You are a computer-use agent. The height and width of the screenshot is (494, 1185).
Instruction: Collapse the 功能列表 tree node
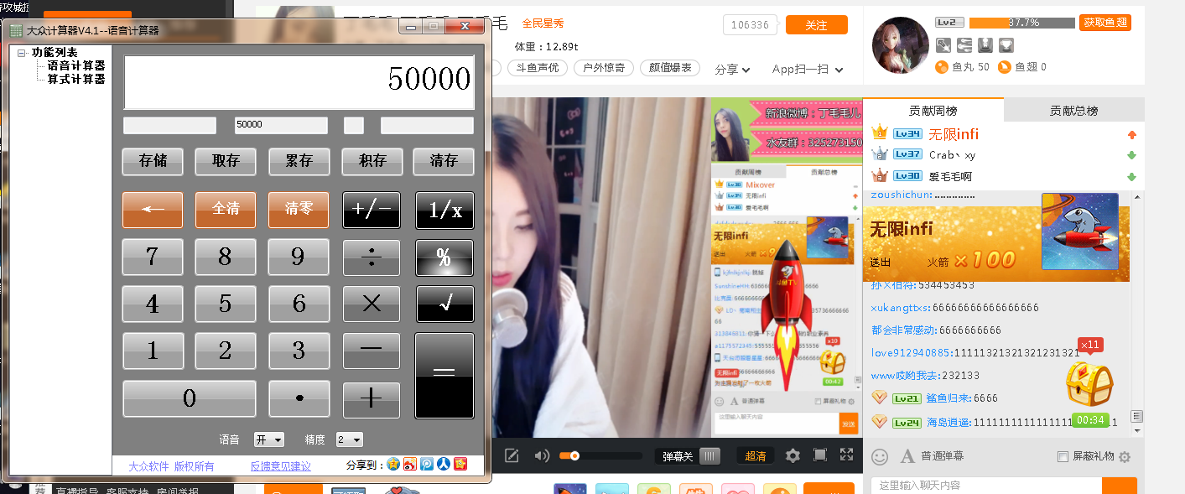coord(22,53)
